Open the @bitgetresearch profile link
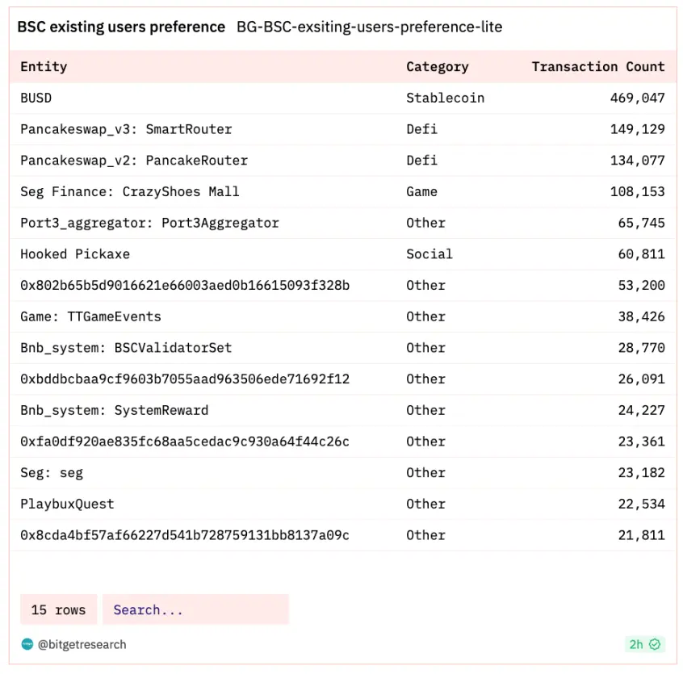This screenshot has height=674, width=683. click(82, 644)
